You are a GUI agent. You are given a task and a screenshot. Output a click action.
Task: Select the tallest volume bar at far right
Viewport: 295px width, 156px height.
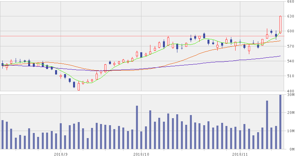[x=280, y=122]
